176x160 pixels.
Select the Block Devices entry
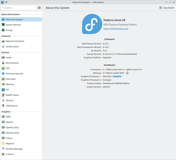21,63
